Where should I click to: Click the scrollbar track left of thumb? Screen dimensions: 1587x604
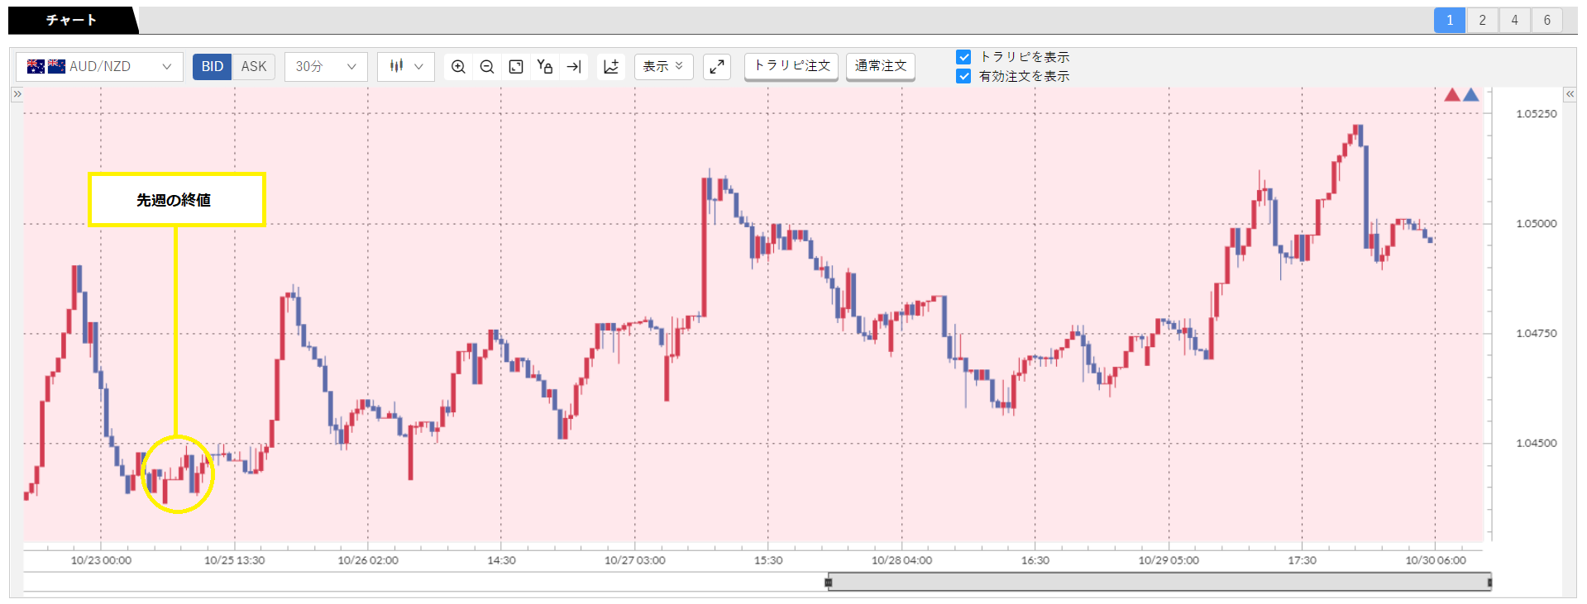[425, 583]
